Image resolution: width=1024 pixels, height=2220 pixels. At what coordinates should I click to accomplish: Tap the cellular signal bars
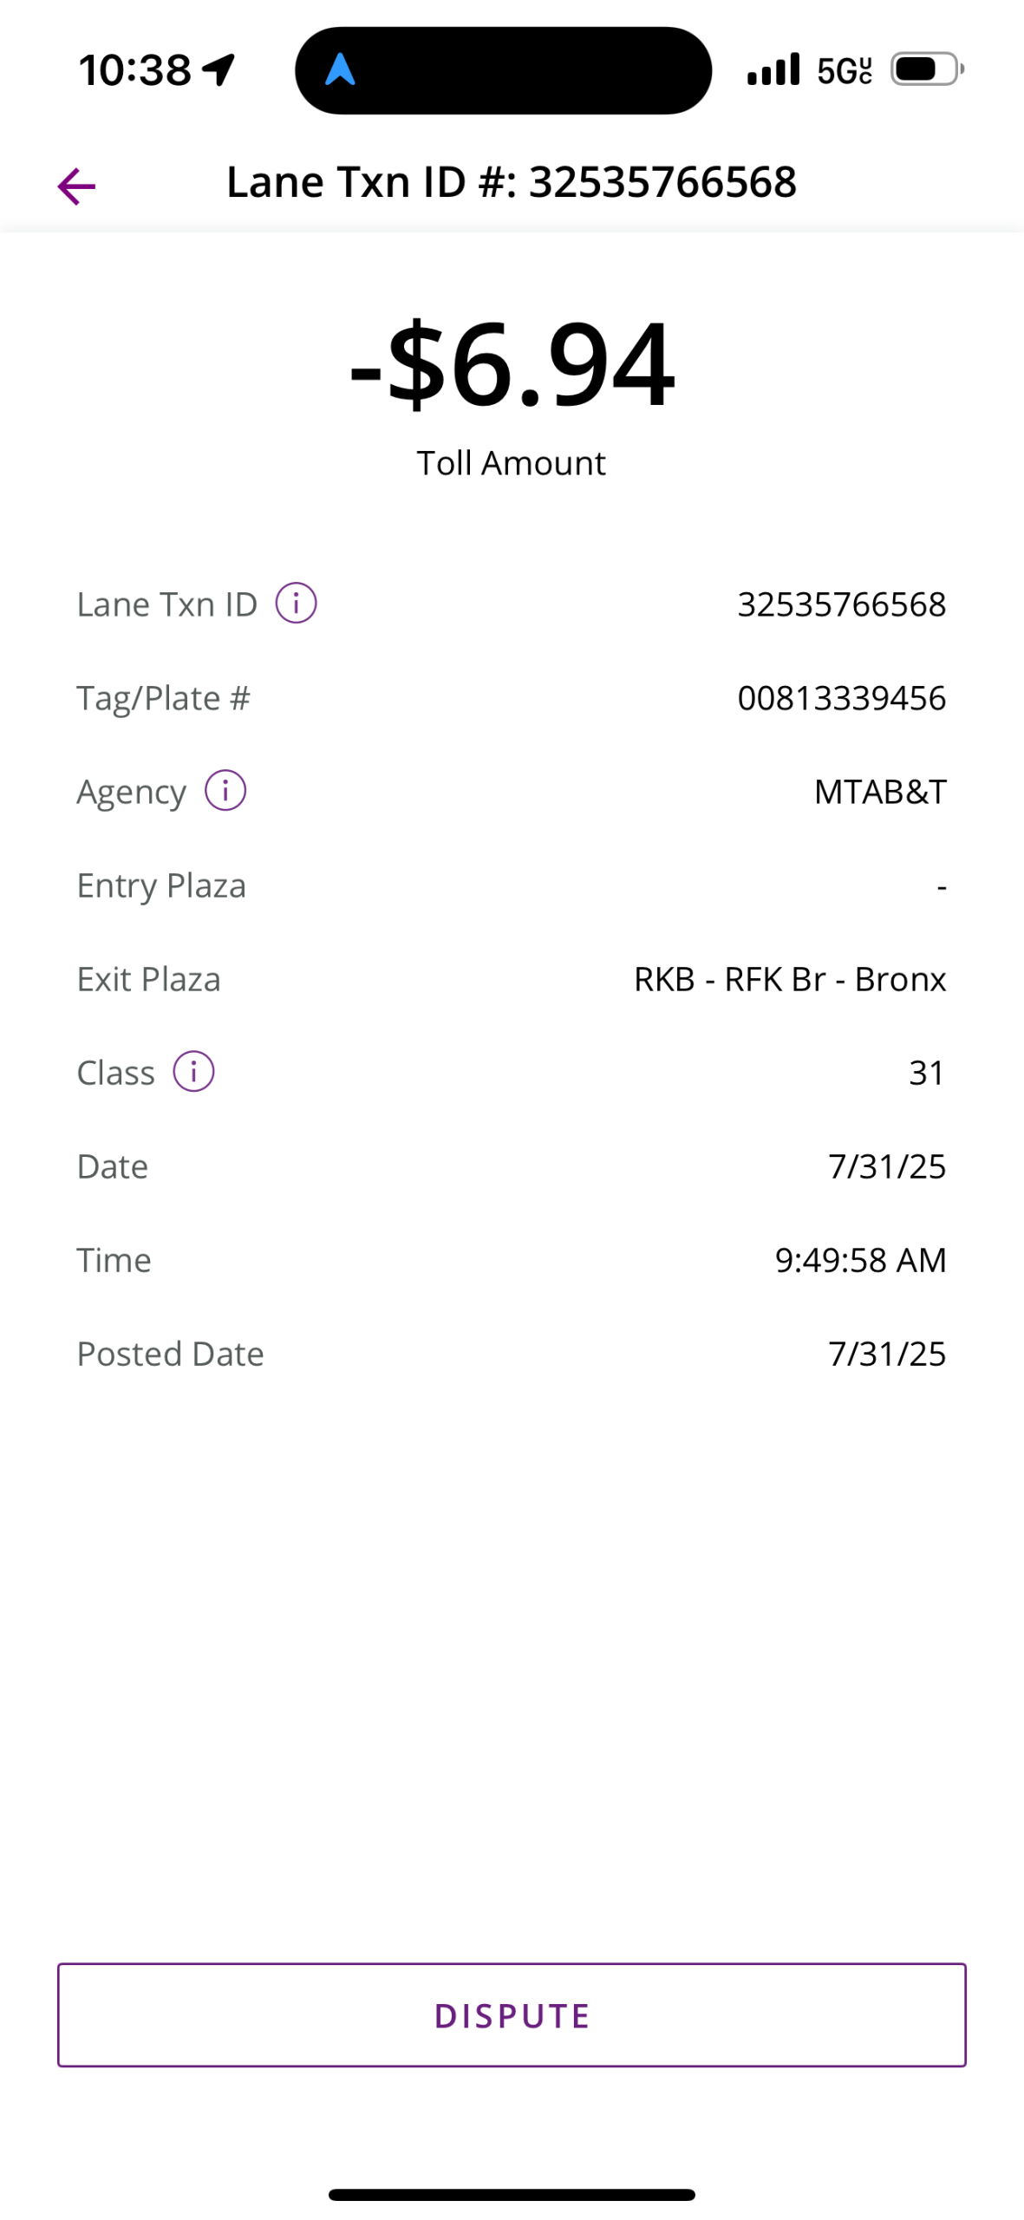(773, 69)
